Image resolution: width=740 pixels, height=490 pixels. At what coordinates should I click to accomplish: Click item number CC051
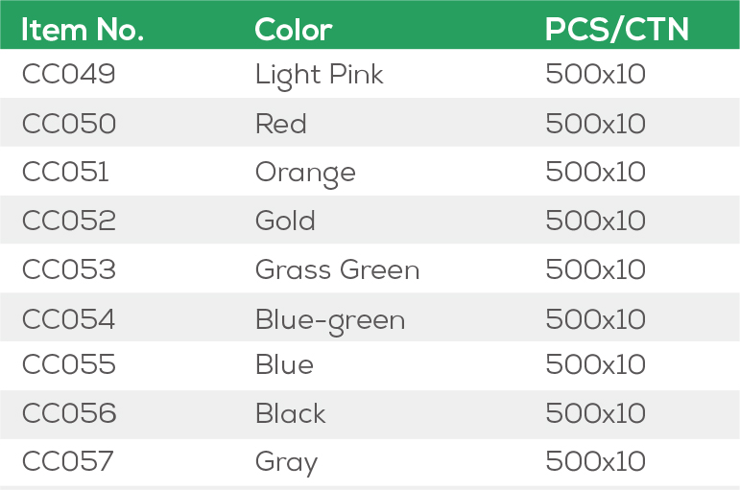click(x=65, y=172)
